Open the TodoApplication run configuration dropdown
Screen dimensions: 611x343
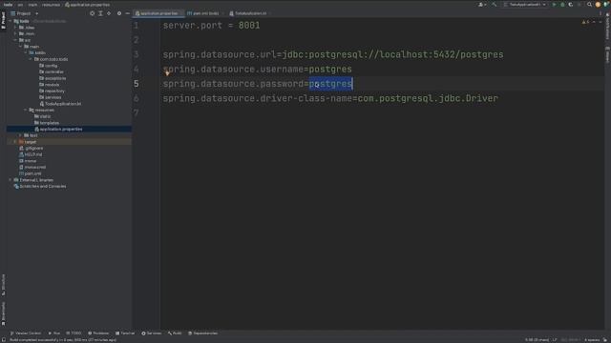(x=525, y=5)
